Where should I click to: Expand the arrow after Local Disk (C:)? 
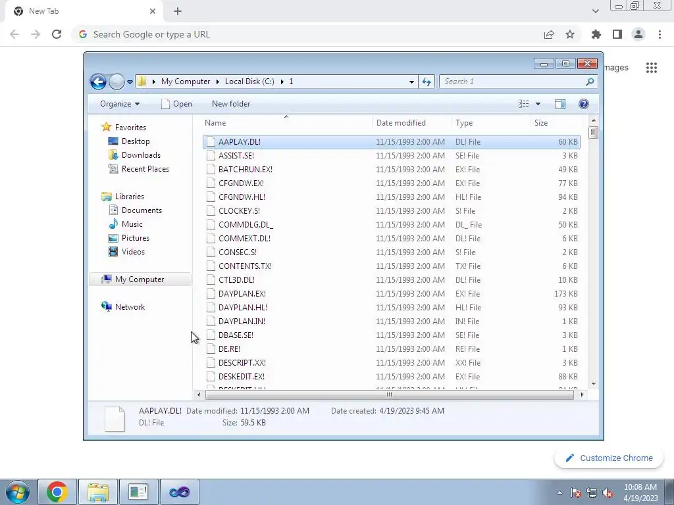tap(282, 82)
